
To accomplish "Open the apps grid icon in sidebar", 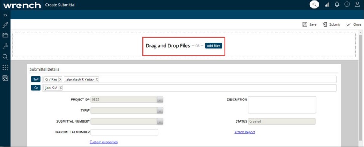I will pyautogui.click(x=5, y=67).
